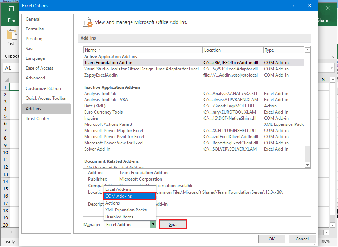This screenshot has height=247, width=338.
Task: Select the General category
Action: point(46,19)
